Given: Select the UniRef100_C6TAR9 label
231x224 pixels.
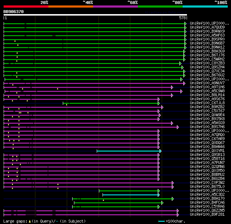Looking at the screenshot, I should pos(207,139).
